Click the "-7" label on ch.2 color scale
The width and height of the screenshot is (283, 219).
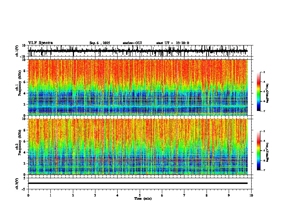coord(263,170)
